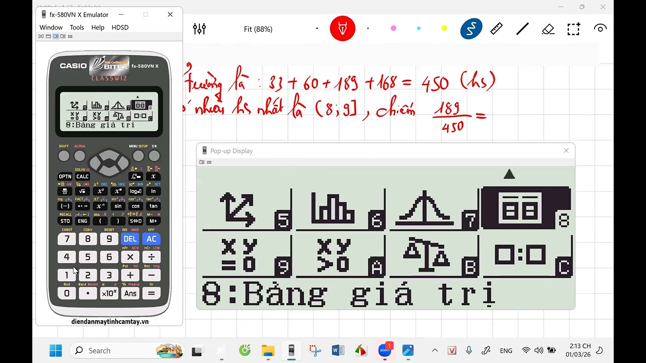Open the Tools menu in emulator
This screenshot has height=363, width=646.
click(x=77, y=27)
